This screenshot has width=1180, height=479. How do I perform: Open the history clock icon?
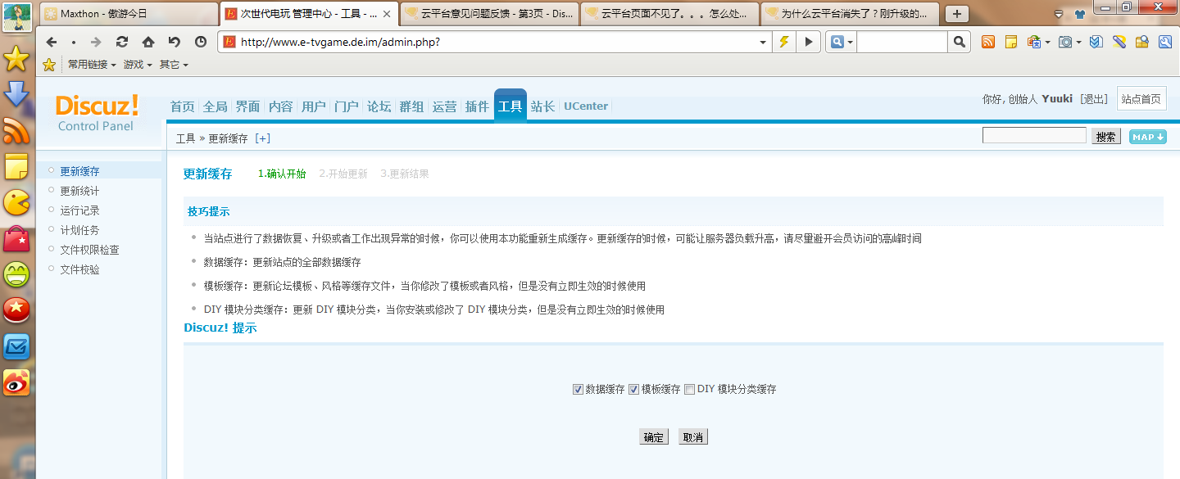[x=201, y=42]
